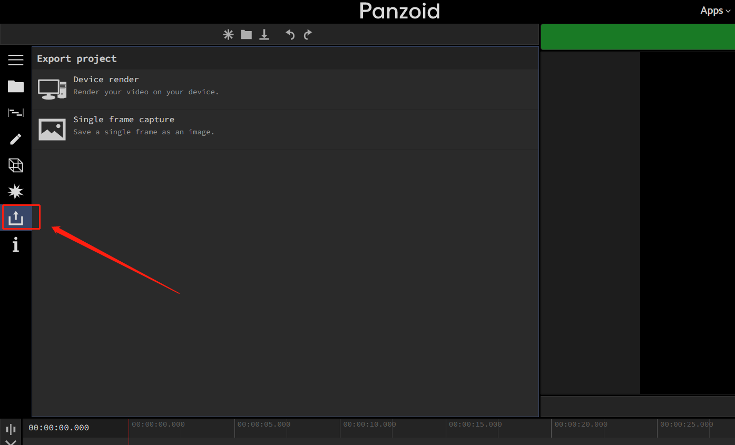
Task: Undo the last action
Action: [x=289, y=34]
